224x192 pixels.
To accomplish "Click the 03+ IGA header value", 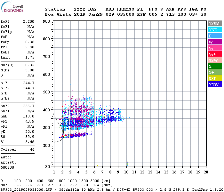I will [x=193, y=14].
